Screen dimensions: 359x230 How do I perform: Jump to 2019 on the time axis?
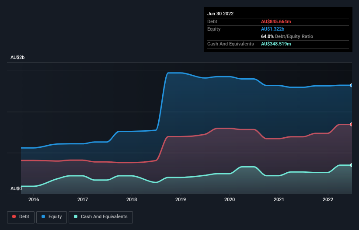pos(181,200)
